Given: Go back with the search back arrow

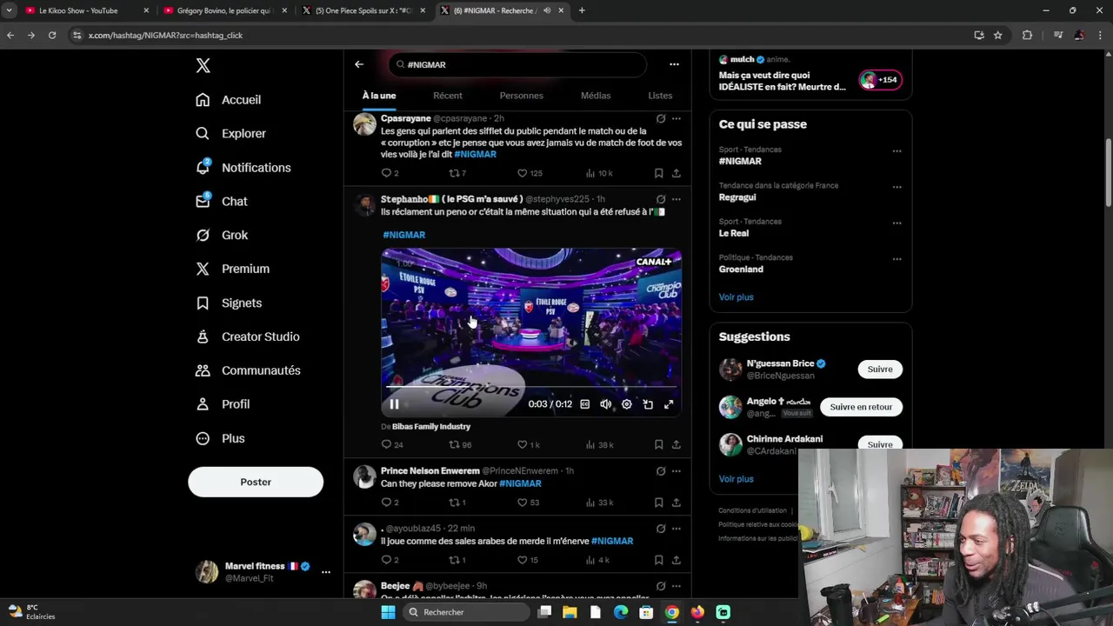Looking at the screenshot, I should (359, 64).
